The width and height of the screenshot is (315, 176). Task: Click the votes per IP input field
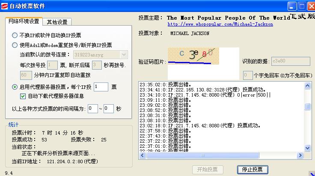(x=101, y=87)
